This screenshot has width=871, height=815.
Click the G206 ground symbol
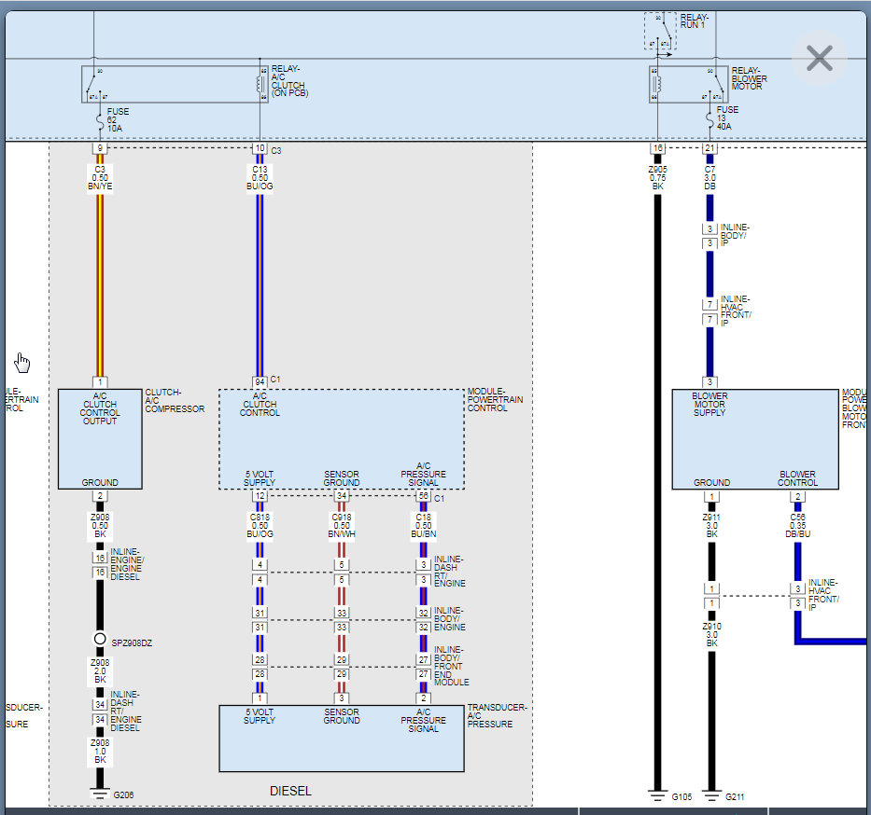click(x=100, y=794)
